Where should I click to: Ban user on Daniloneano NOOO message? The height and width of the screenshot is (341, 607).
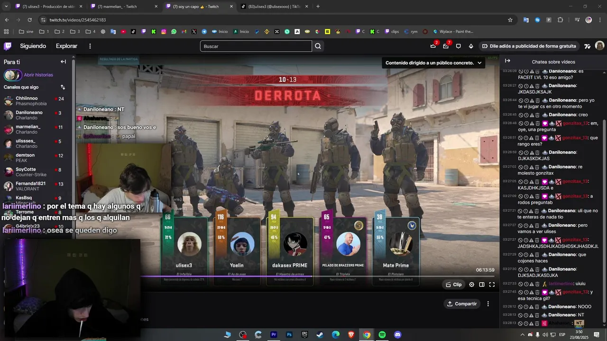click(521, 307)
